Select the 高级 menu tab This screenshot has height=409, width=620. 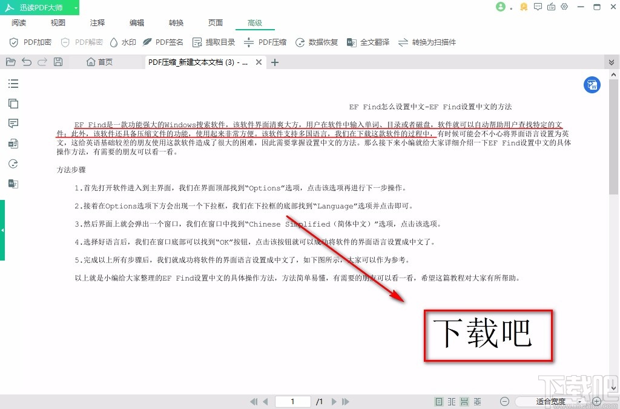255,23
